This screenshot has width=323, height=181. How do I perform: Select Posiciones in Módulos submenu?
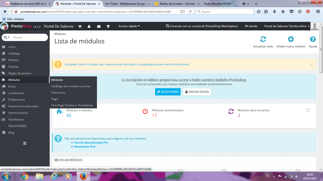[58, 93]
